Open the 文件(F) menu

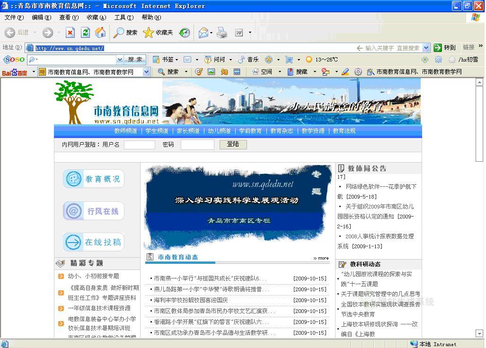pyautogui.click(x=14, y=17)
